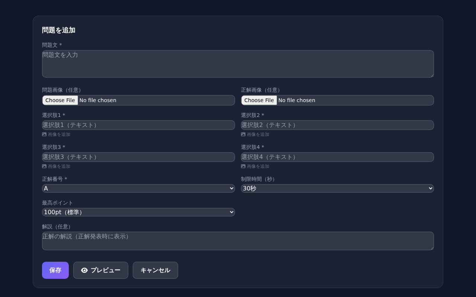Expand the 最高ポイント dropdown
The image size is (476, 297).
138,212
